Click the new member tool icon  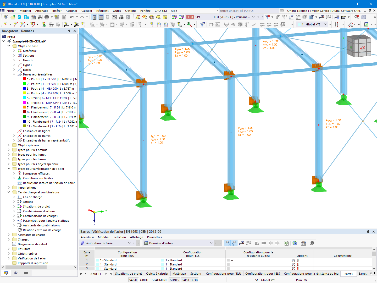pos(23,24)
